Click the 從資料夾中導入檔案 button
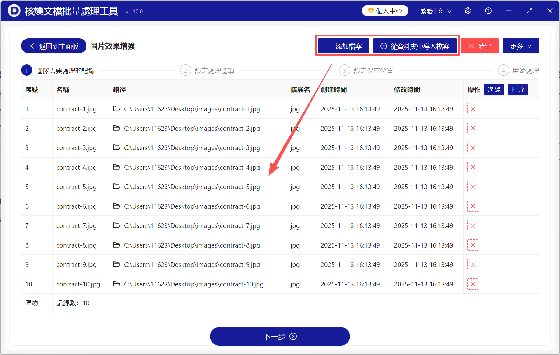 coord(415,46)
